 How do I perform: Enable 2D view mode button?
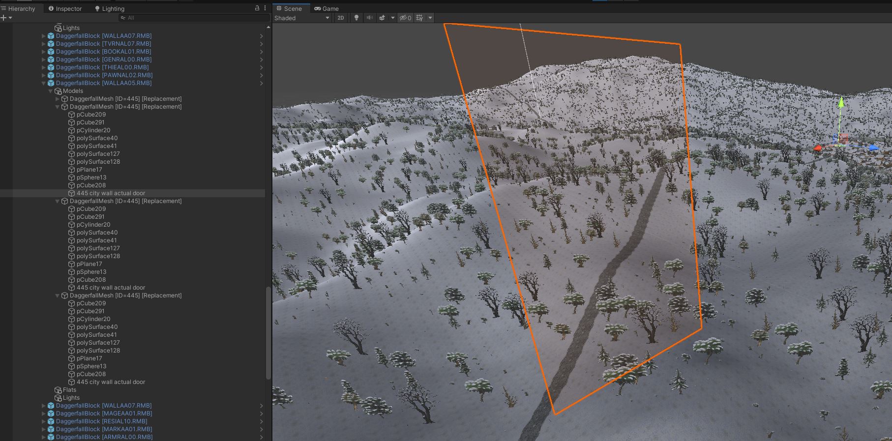[341, 18]
